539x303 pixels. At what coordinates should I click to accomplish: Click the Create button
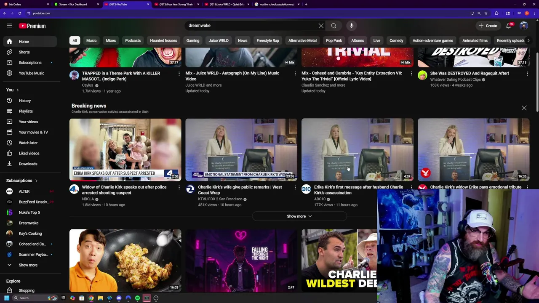[x=488, y=26]
